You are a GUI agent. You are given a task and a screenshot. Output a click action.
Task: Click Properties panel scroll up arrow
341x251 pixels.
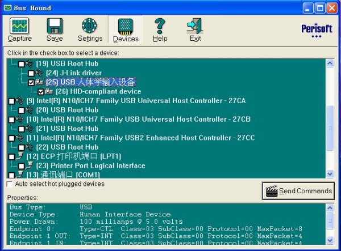click(330, 208)
